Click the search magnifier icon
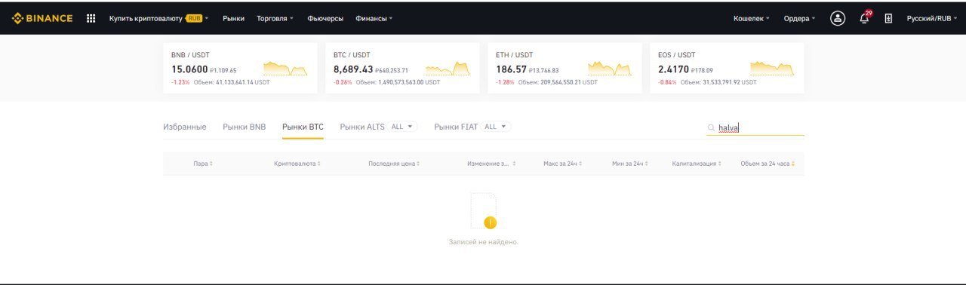Screen dimensions: 966x285 tap(711, 128)
